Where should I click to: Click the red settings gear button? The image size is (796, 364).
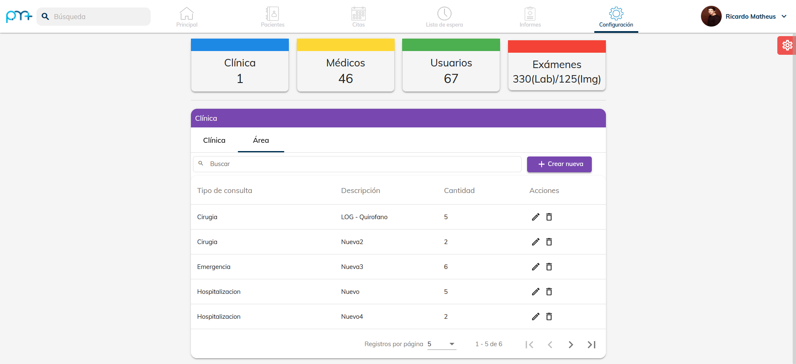(786, 45)
